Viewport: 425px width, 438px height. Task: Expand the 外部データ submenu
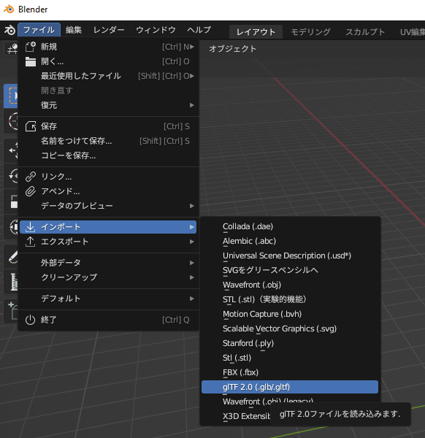[108, 263]
